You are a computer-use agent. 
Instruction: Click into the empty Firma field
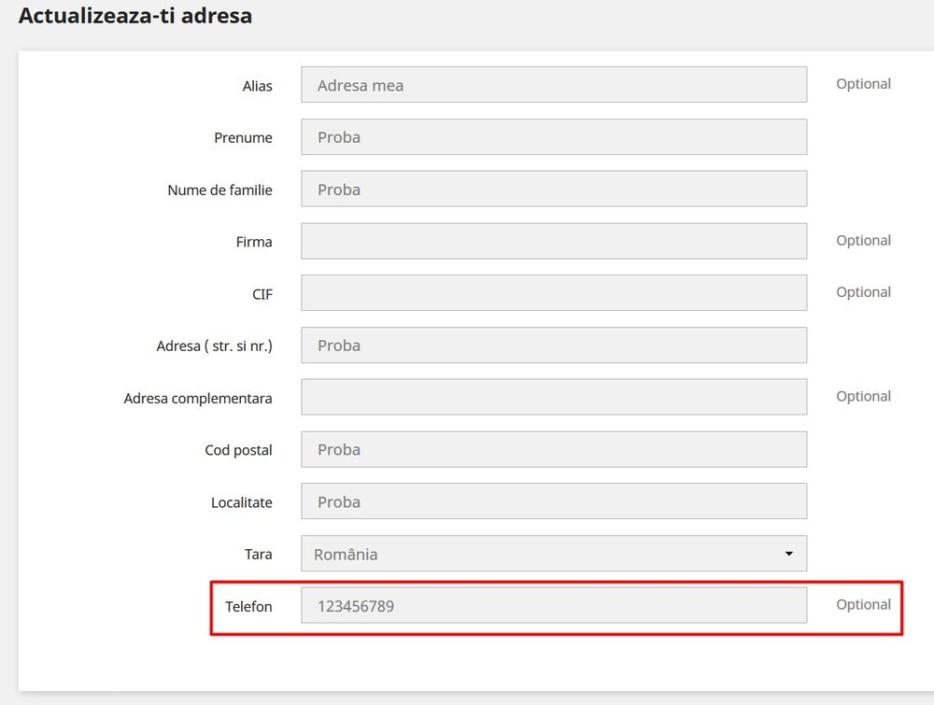coord(553,241)
